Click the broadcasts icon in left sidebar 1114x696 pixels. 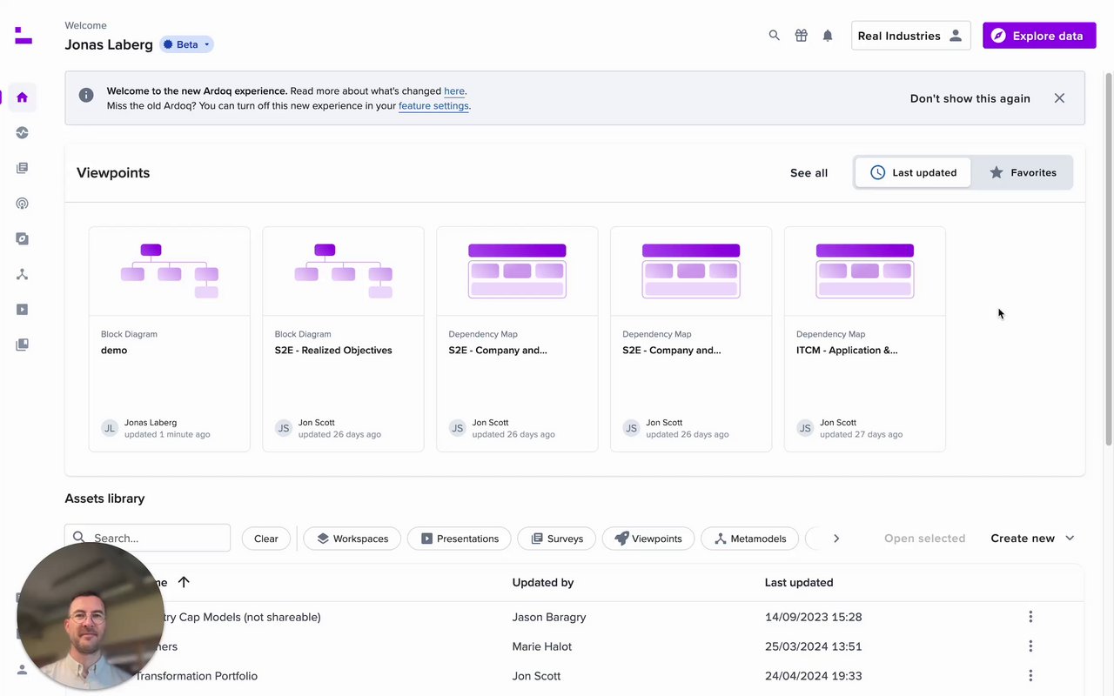pyautogui.click(x=23, y=204)
